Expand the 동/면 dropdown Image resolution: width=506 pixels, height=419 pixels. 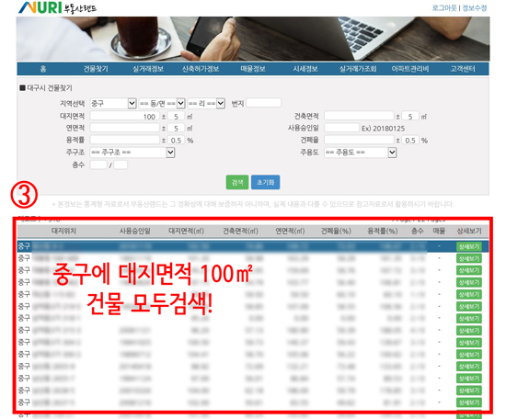click(162, 104)
